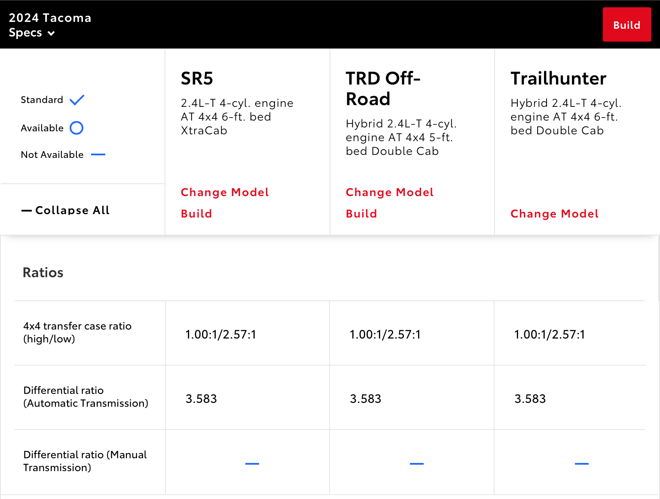Select Differential ratio (Automatic Transmission) label
This screenshot has height=499, width=660.
[86, 397]
